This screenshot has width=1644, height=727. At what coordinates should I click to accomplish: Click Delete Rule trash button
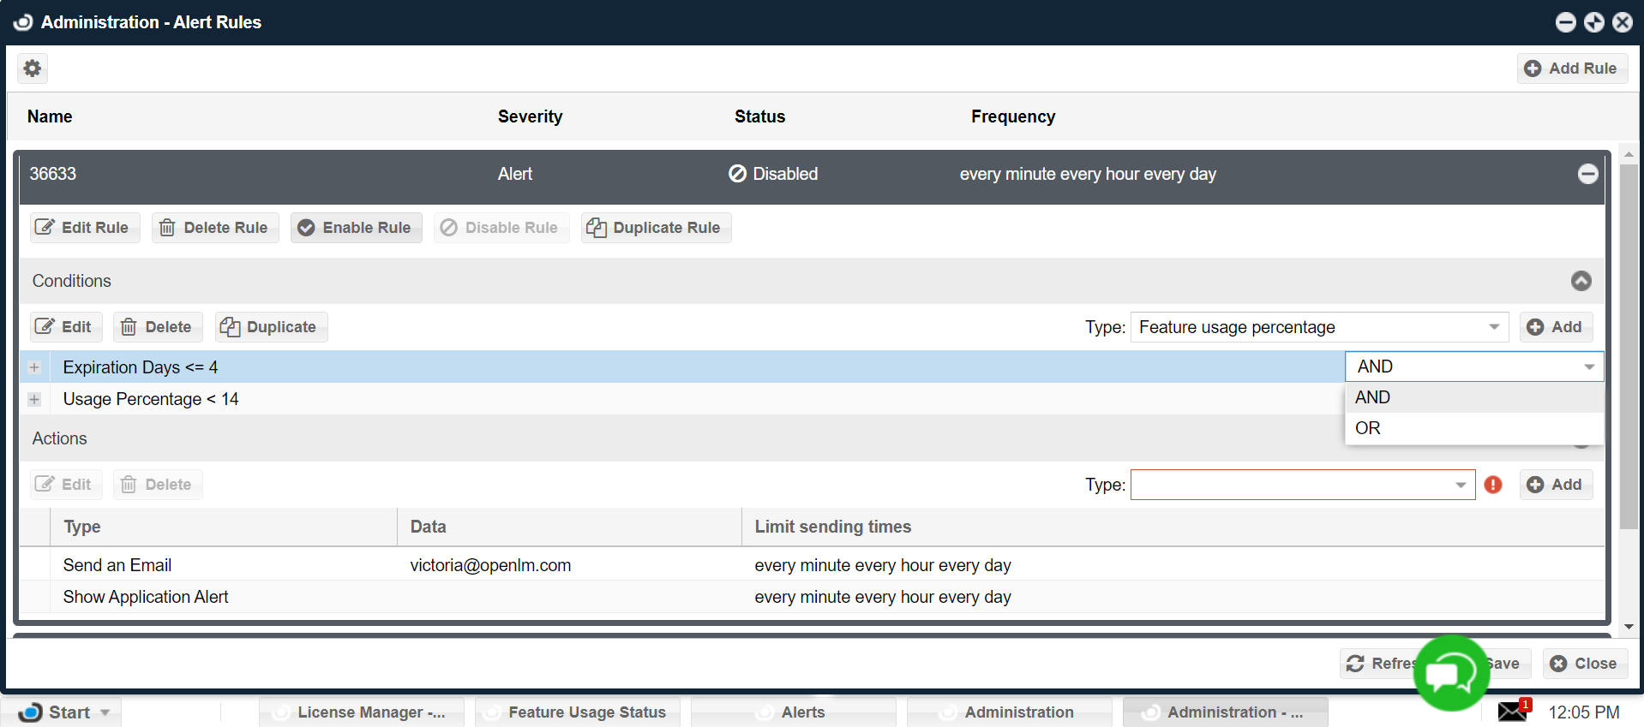click(x=215, y=228)
